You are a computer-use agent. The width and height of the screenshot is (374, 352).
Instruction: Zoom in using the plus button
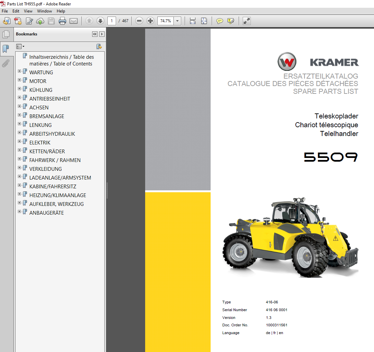pyautogui.click(x=151, y=21)
